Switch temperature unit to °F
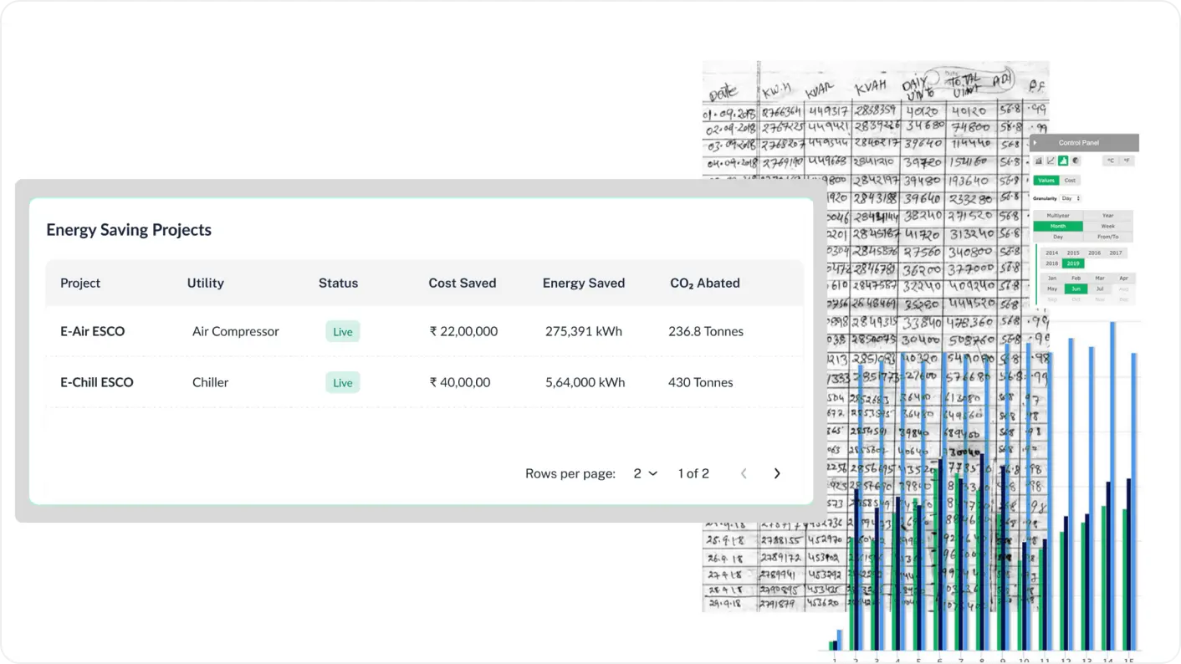 tap(1127, 161)
